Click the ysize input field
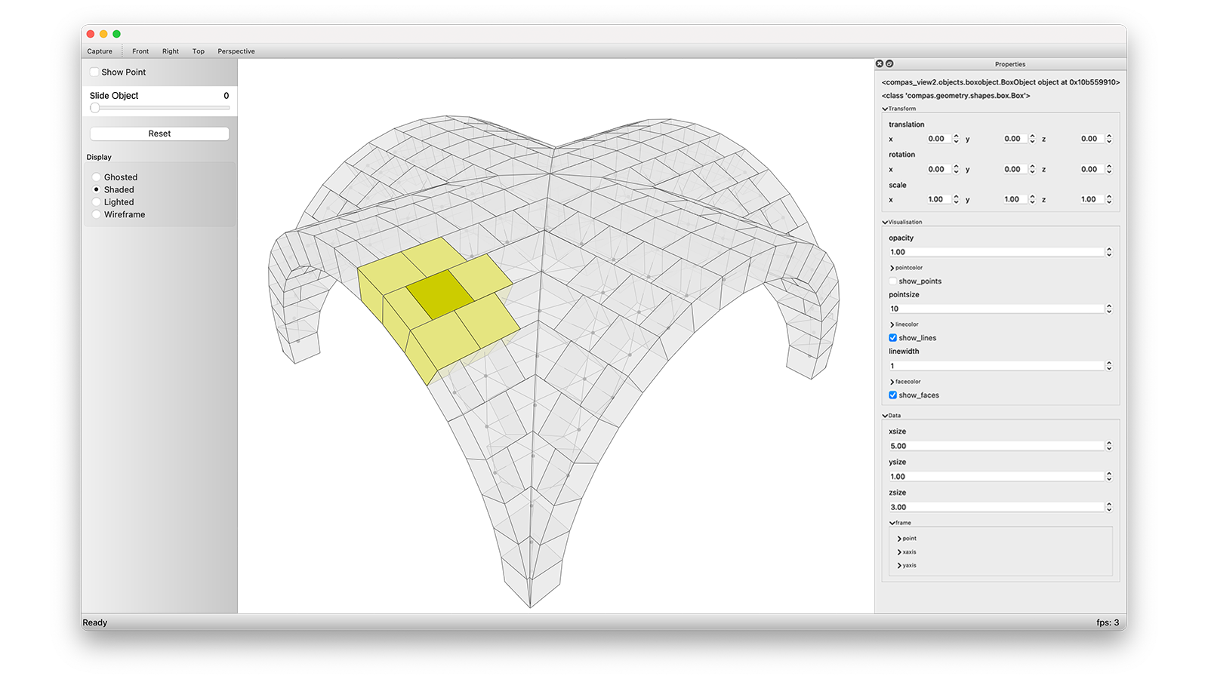The image size is (1208, 679). (995, 477)
